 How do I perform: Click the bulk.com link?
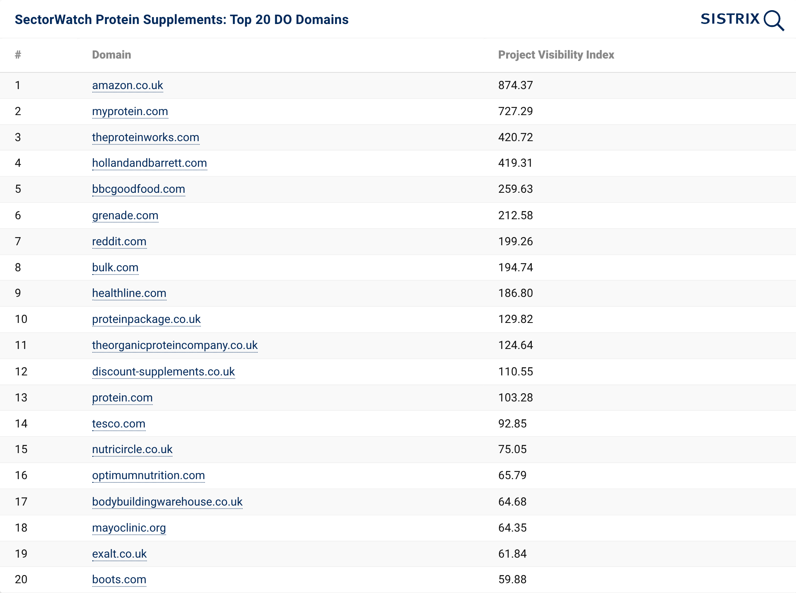point(115,268)
